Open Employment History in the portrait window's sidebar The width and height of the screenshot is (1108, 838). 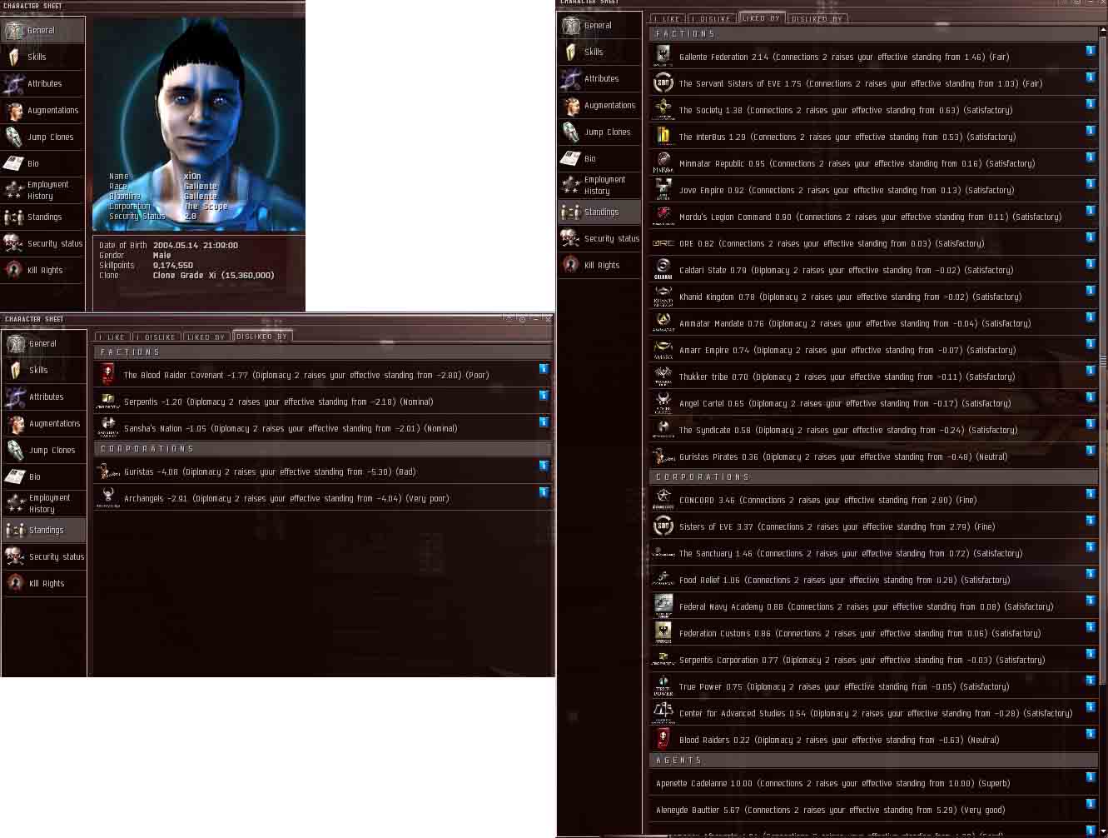pyautogui.click(x=42, y=190)
